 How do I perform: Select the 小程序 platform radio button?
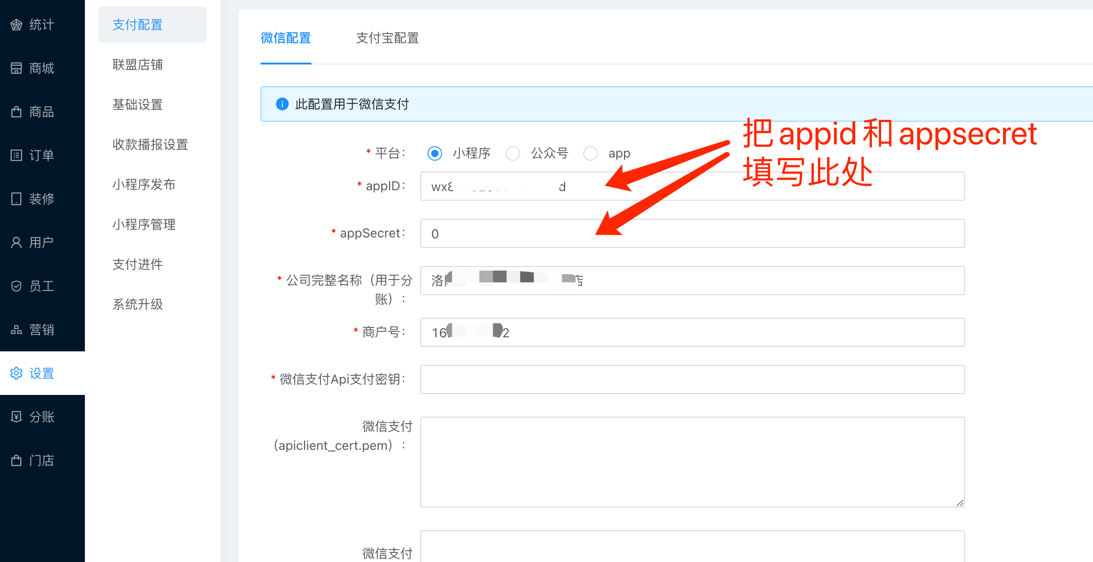435,153
